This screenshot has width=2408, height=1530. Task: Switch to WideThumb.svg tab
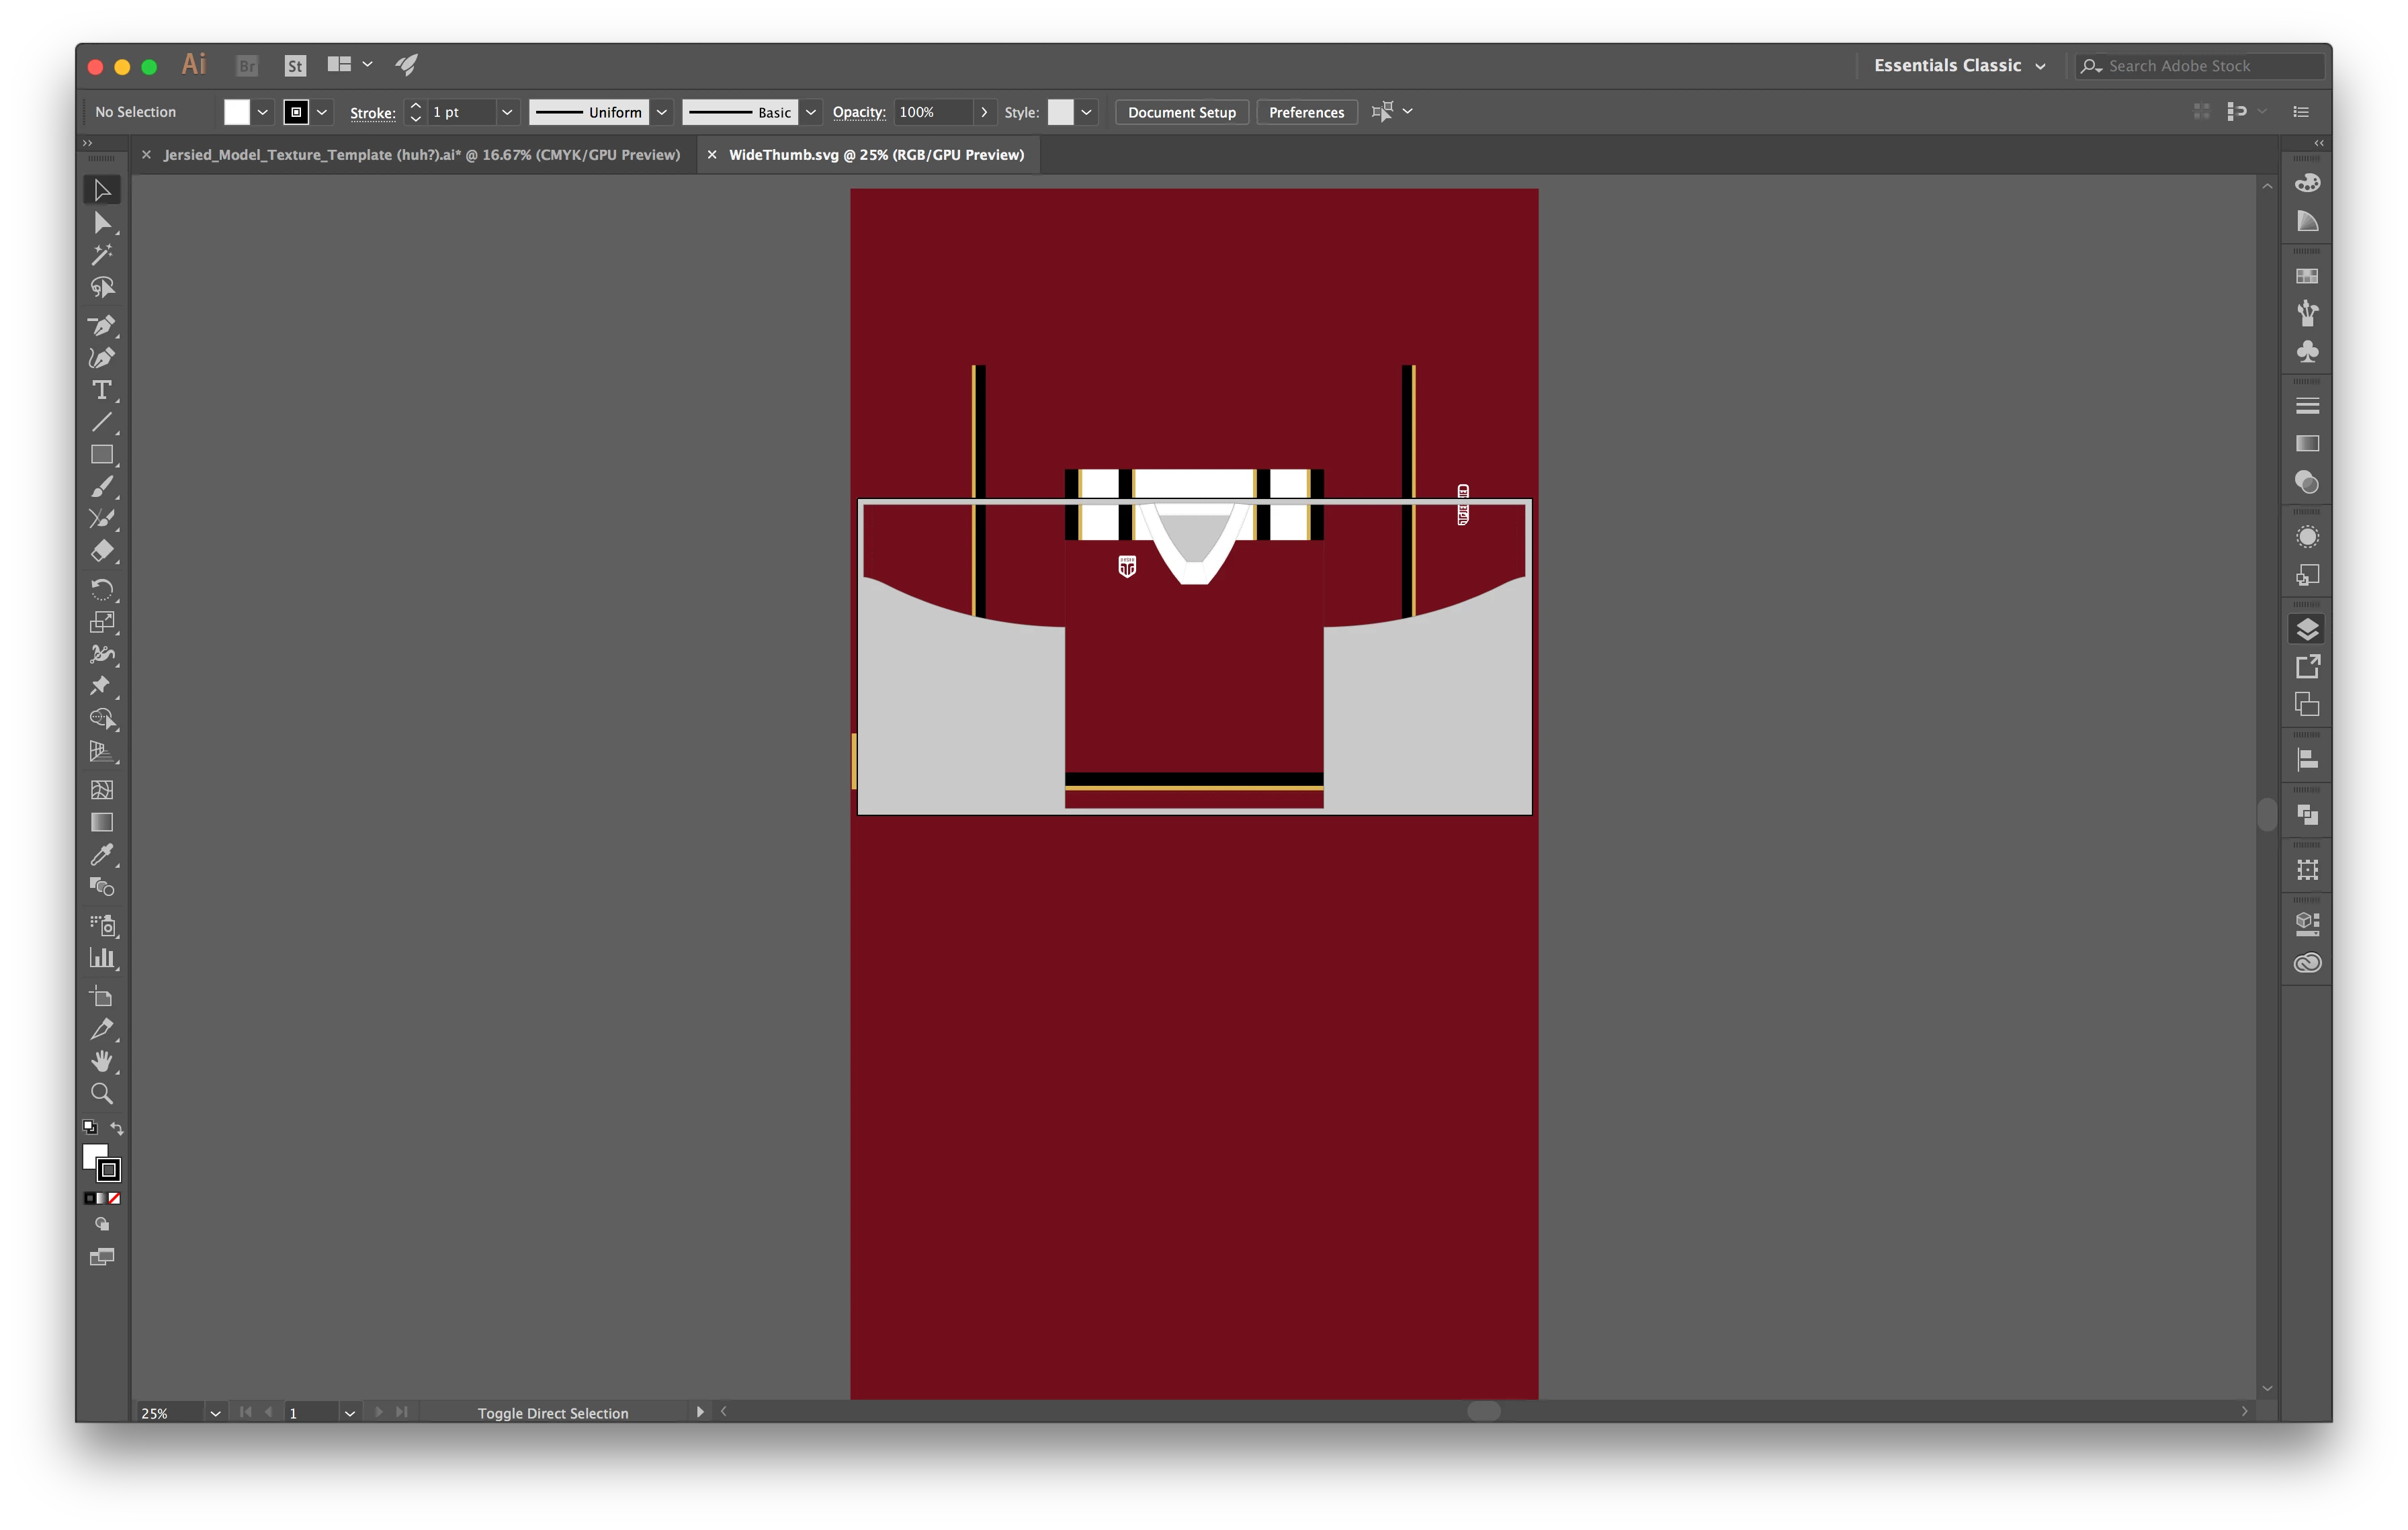click(876, 155)
